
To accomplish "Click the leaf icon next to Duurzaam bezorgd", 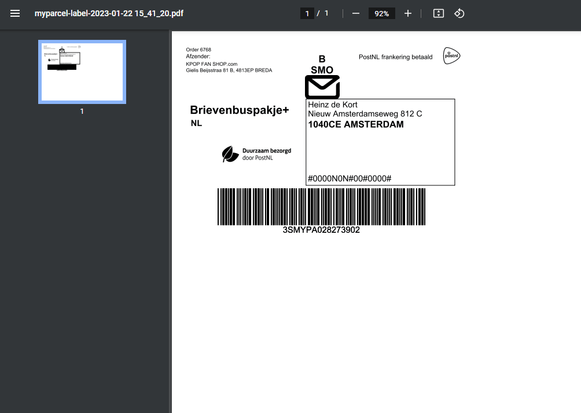I will (230, 154).
